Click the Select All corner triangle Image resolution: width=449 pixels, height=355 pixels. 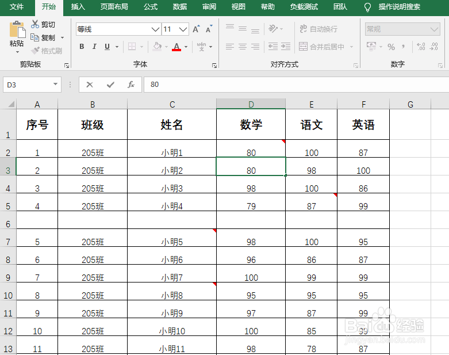[11, 104]
